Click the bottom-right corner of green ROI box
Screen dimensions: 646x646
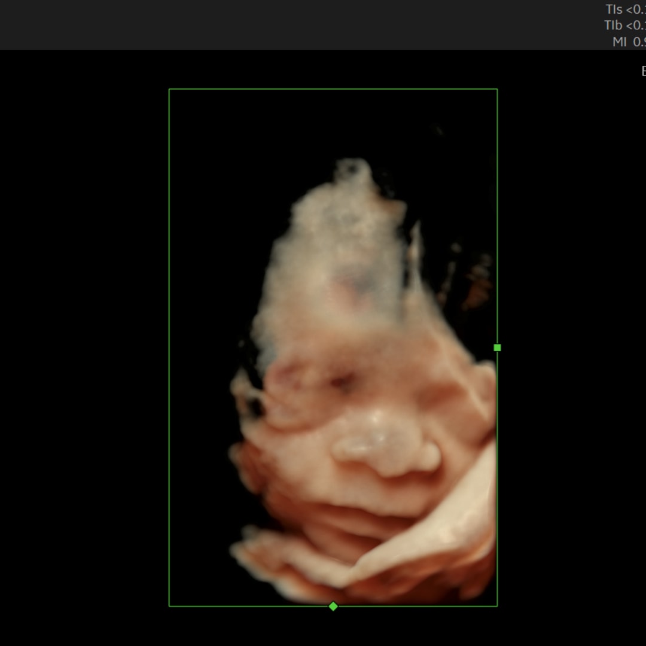497,606
